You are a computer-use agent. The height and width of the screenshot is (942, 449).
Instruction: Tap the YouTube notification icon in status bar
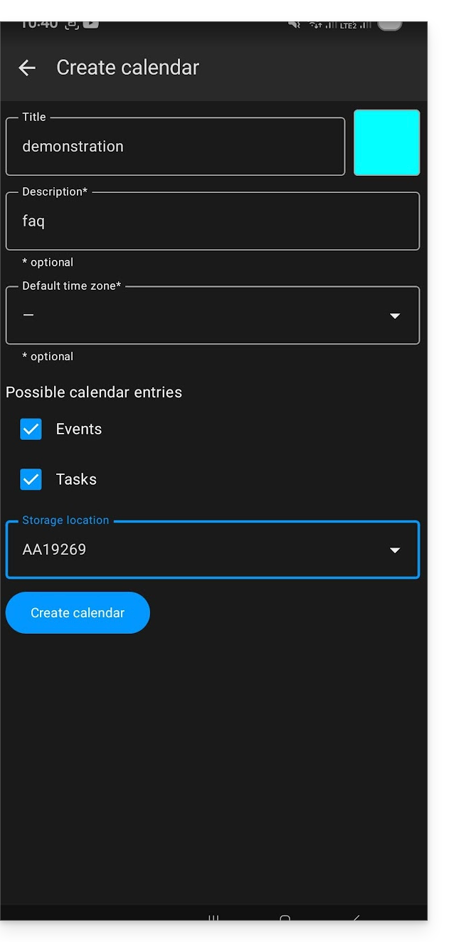[91, 24]
